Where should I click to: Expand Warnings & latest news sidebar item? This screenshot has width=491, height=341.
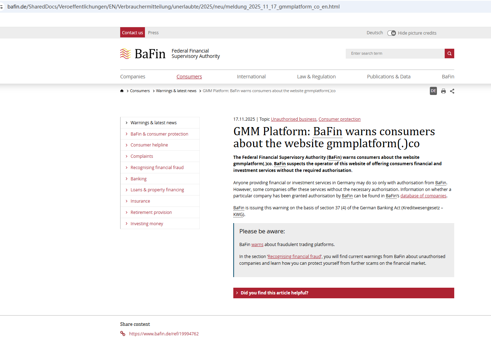tap(153, 123)
